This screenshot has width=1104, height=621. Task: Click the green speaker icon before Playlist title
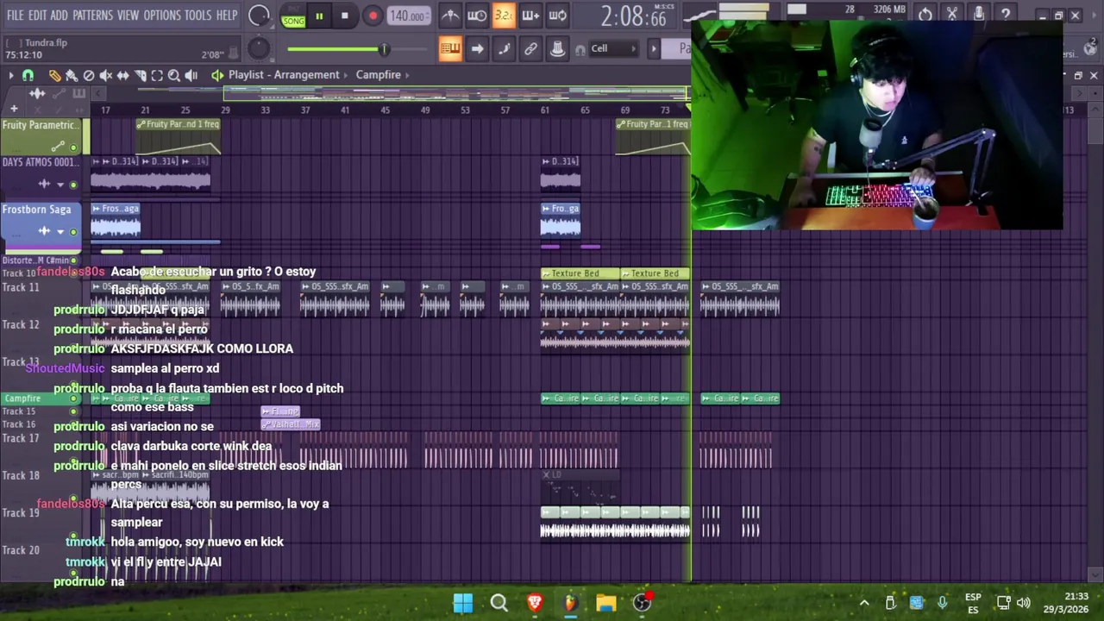[217, 75]
